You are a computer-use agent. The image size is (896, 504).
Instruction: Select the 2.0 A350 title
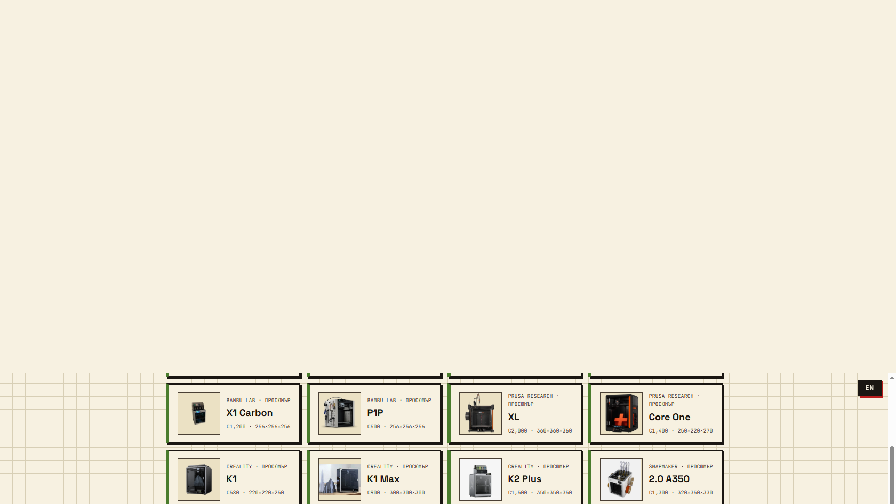tap(669, 479)
